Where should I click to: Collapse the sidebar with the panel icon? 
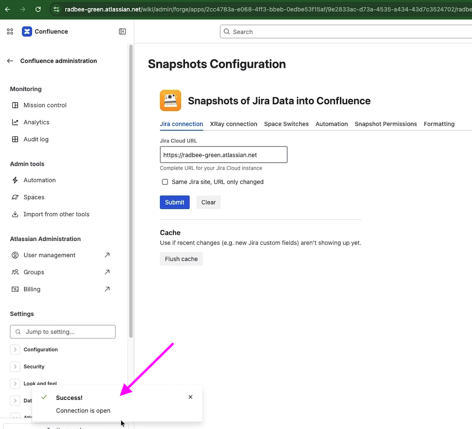122,32
